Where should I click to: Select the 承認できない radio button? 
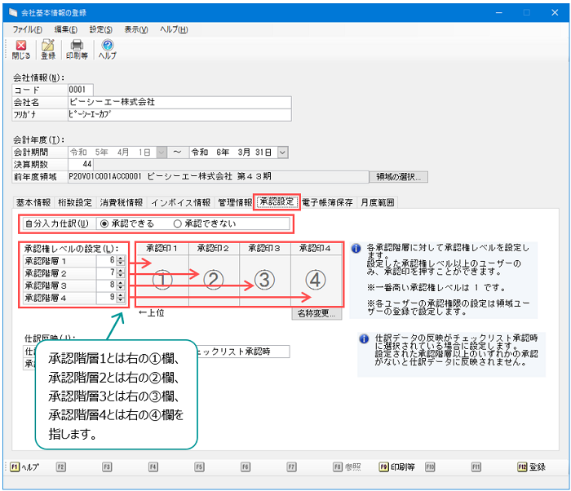coord(177,223)
